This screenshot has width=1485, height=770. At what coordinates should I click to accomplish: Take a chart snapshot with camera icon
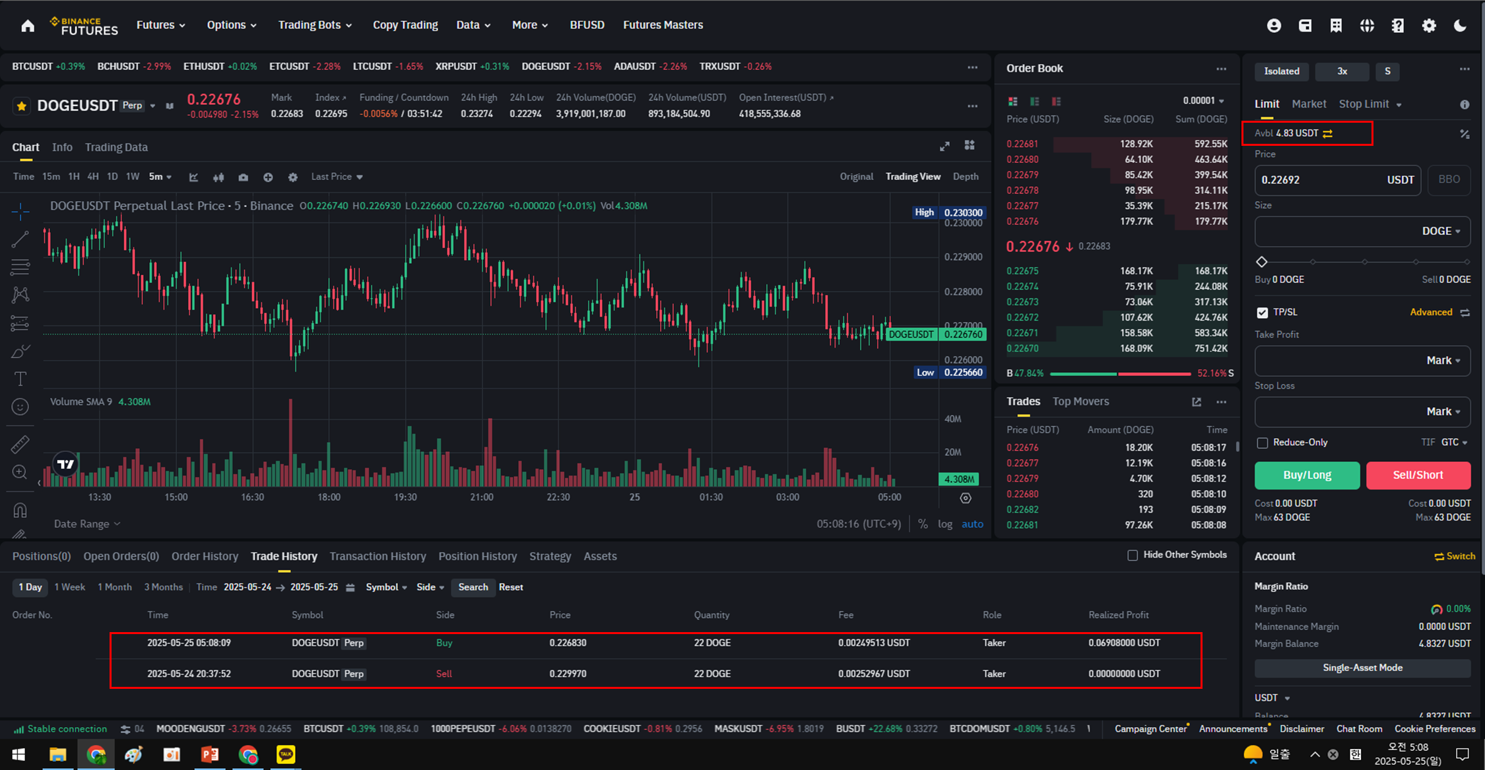pos(244,177)
